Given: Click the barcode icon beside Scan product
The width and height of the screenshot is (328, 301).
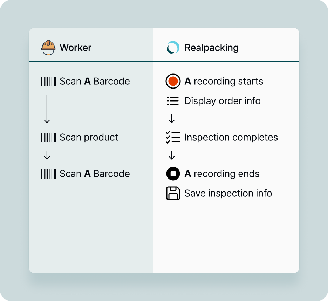Looking at the screenshot, I should pos(48,137).
